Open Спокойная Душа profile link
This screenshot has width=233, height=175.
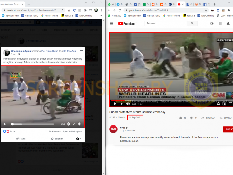[x=21, y=51]
